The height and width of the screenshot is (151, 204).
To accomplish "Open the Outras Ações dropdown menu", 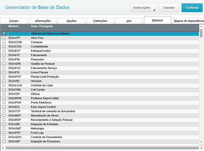I will 143,8.
